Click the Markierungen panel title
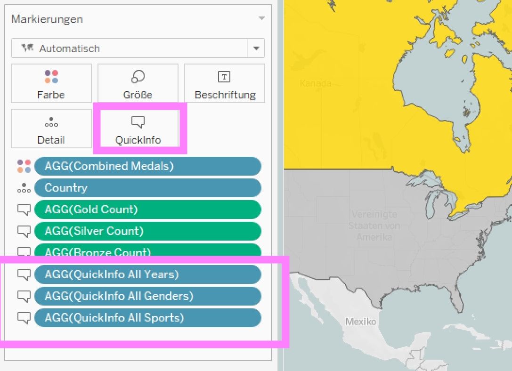The image size is (512, 371). click(47, 19)
